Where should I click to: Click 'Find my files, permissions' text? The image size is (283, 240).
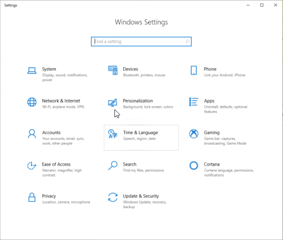[x=144, y=170]
